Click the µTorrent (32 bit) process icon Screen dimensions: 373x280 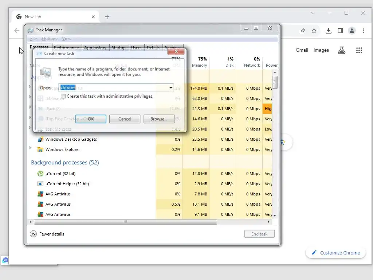(40, 174)
